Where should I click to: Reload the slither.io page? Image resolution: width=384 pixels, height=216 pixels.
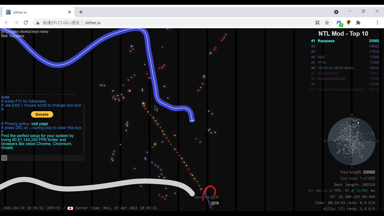[x=26, y=23]
